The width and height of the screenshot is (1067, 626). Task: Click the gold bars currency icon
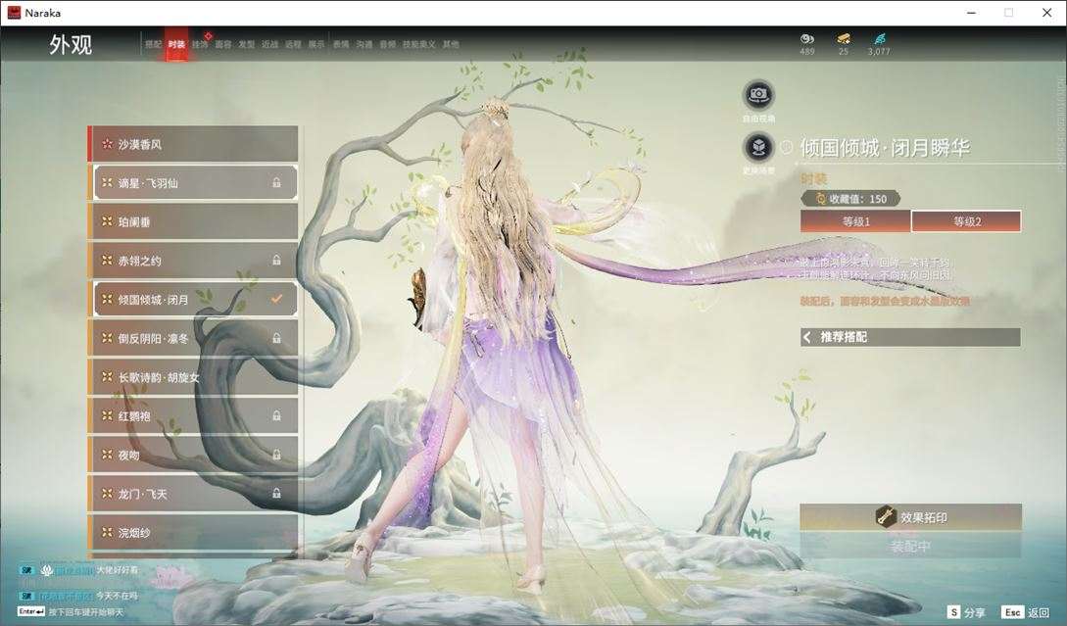(844, 39)
